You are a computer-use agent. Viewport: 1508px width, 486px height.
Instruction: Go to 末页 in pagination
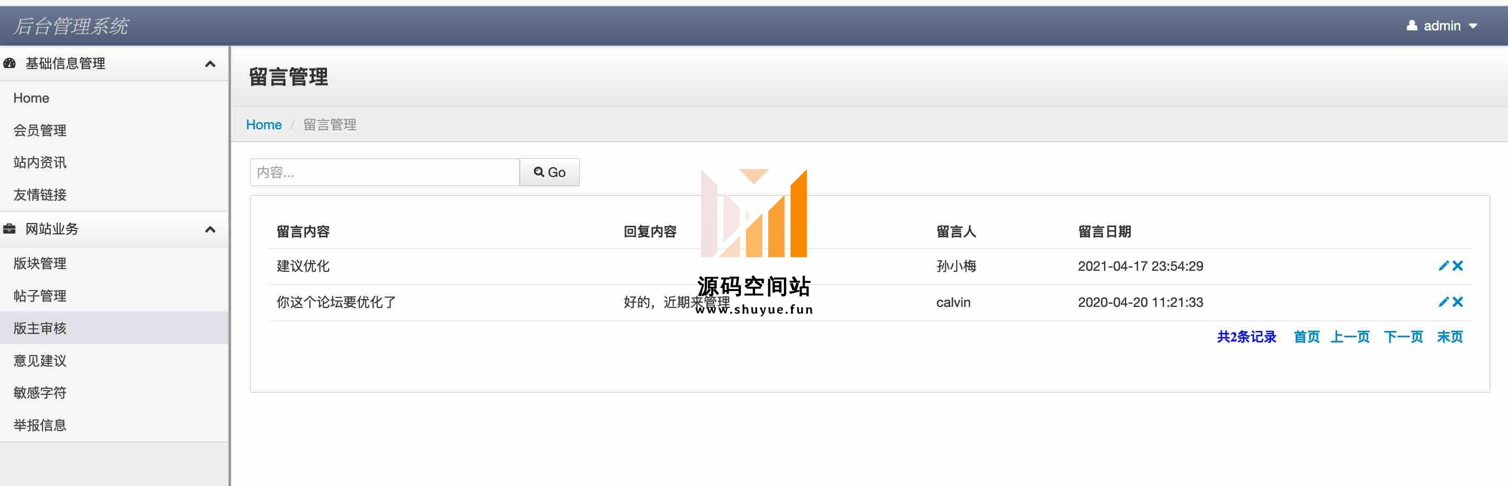pyautogui.click(x=1450, y=337)
